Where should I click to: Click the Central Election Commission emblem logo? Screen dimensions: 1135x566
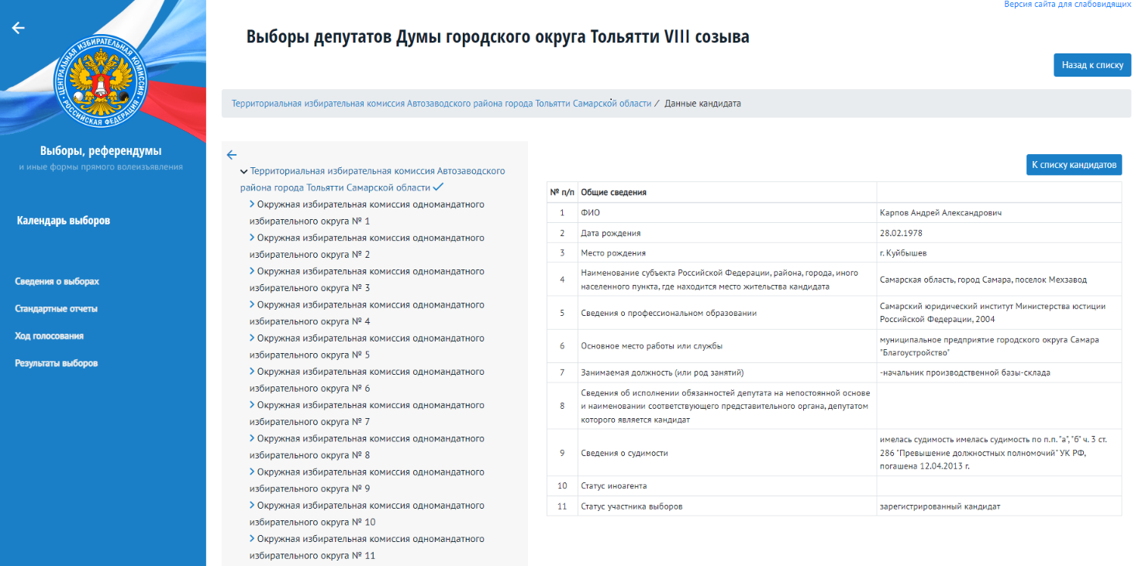click(100, 84)
